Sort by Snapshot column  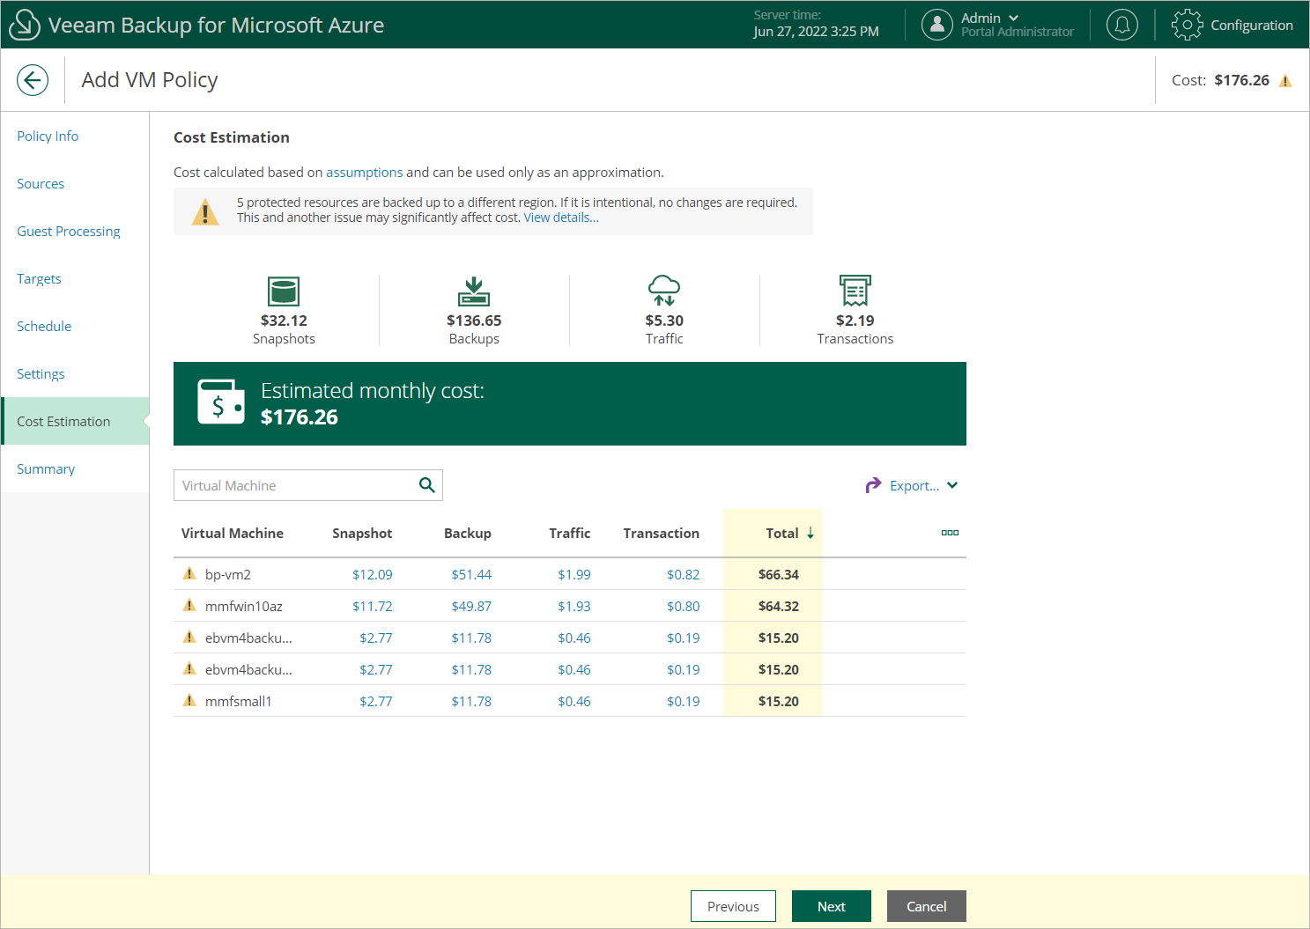[362, 533]
